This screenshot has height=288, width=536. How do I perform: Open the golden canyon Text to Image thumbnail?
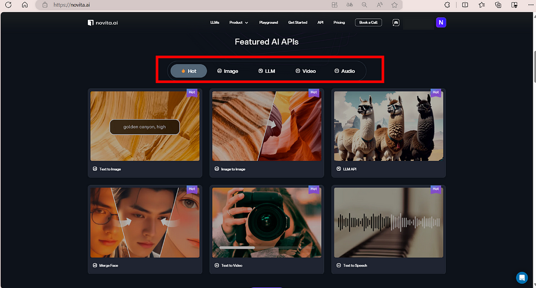tap(145, 126)
